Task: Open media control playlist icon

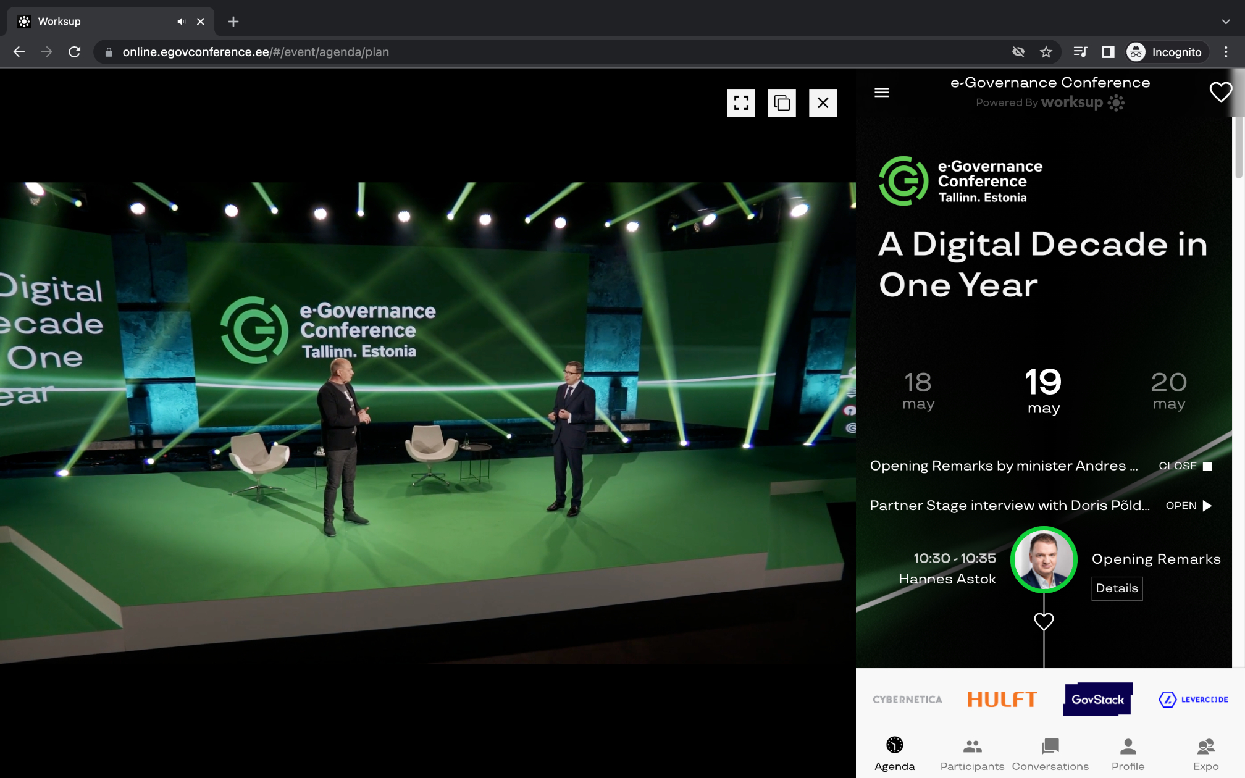Action: click(1080, 52)
